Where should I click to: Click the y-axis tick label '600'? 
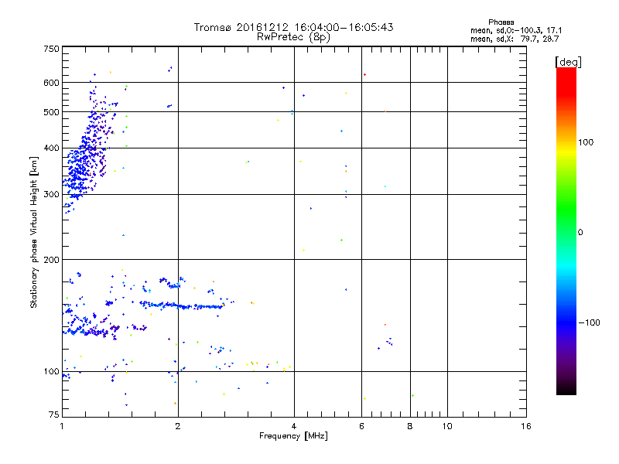point(51,83)
